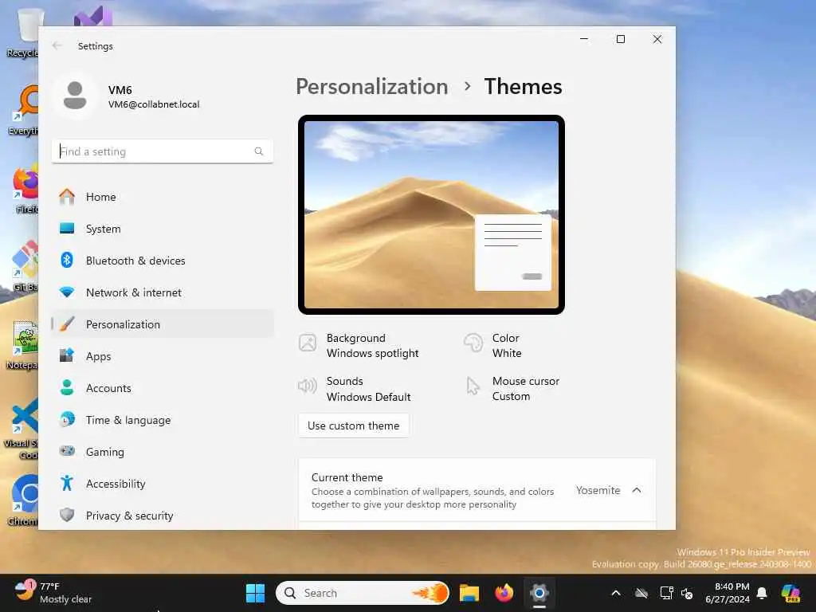The image size is (816, 612).
Task: Show hidden icons in system tray
Action: click(x=616, y=593)
